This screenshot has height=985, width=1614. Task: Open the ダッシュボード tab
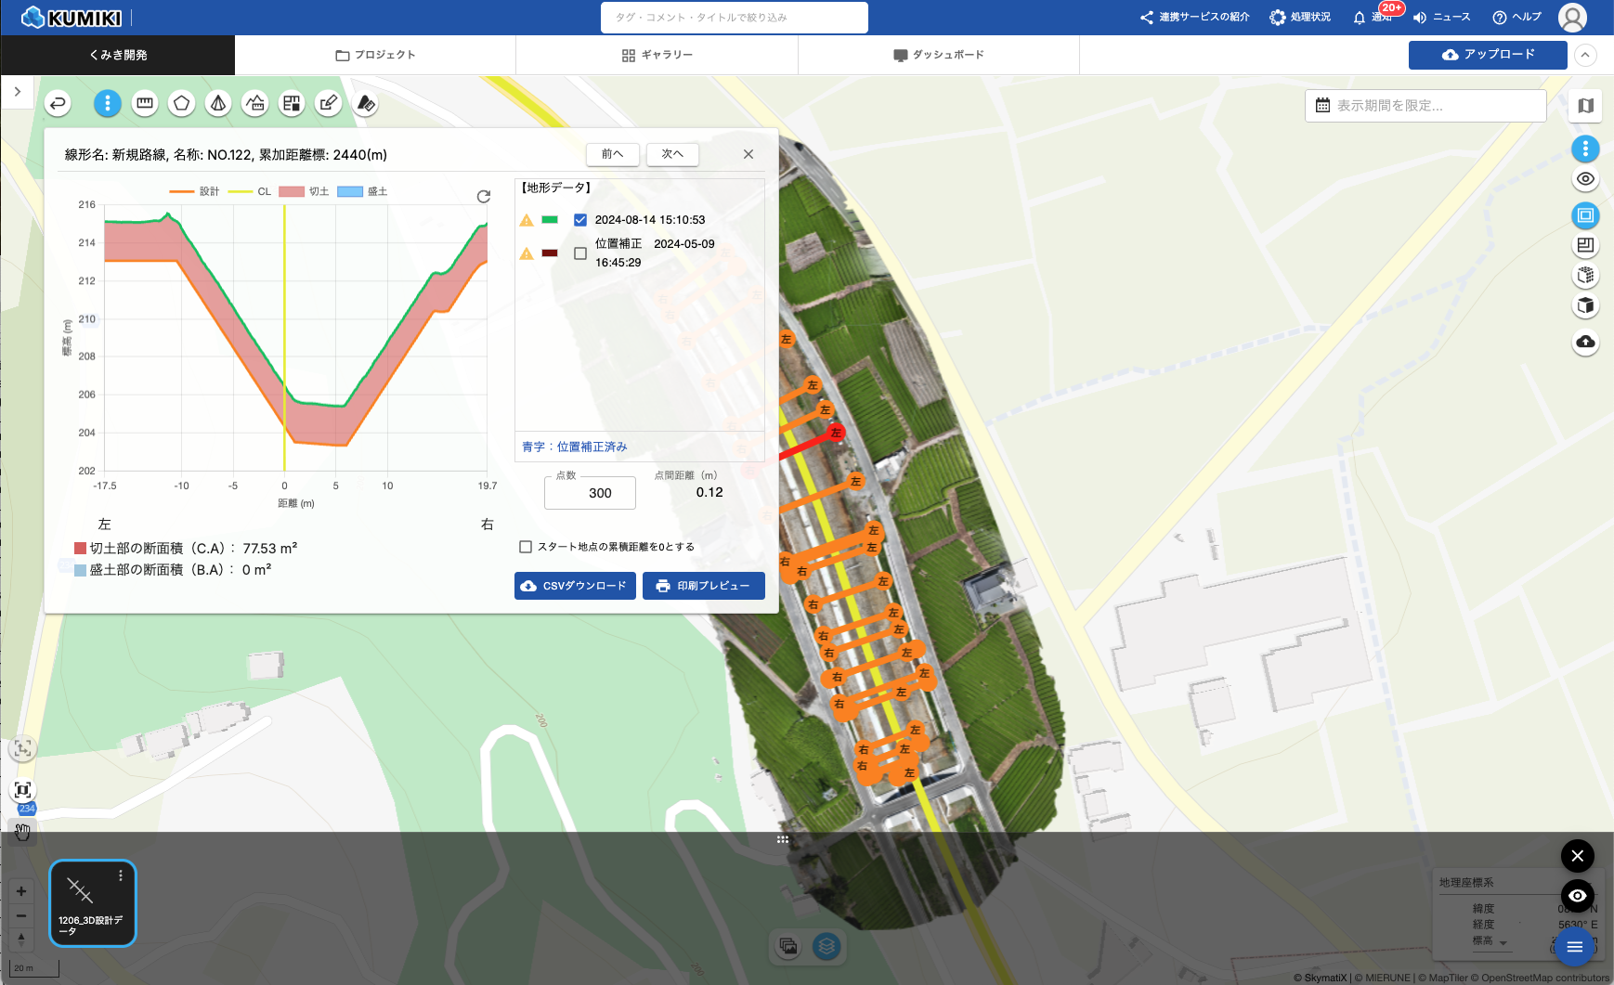tap(938, 55)
